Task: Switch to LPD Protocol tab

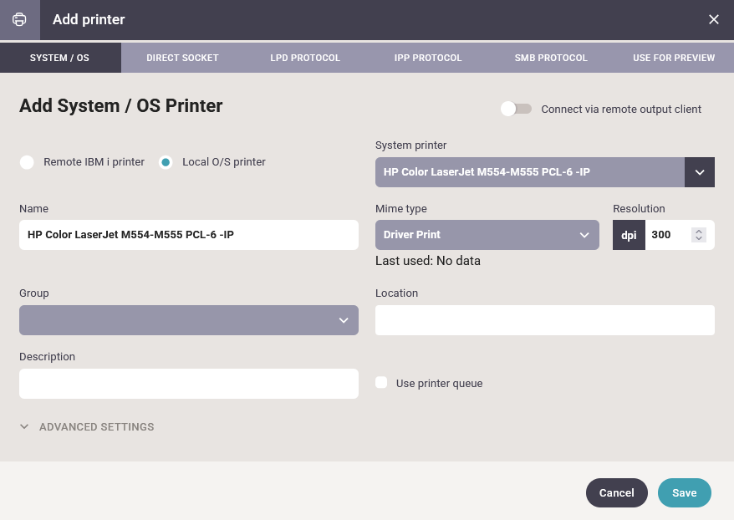Action: point(305,58)
